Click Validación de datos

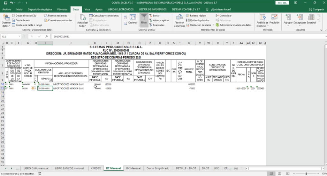[199, 25]
